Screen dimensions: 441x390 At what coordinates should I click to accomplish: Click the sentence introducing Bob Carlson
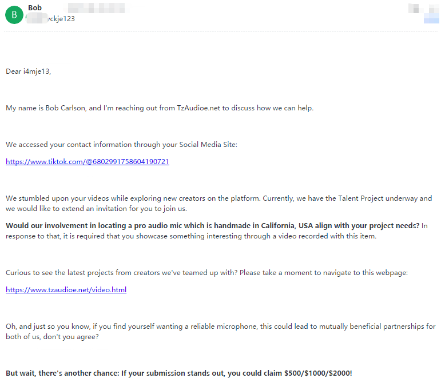[x=160, y=108]
